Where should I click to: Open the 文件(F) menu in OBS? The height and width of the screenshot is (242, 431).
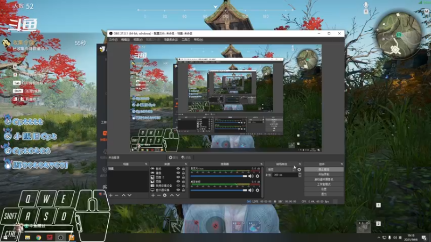(113, 40)
